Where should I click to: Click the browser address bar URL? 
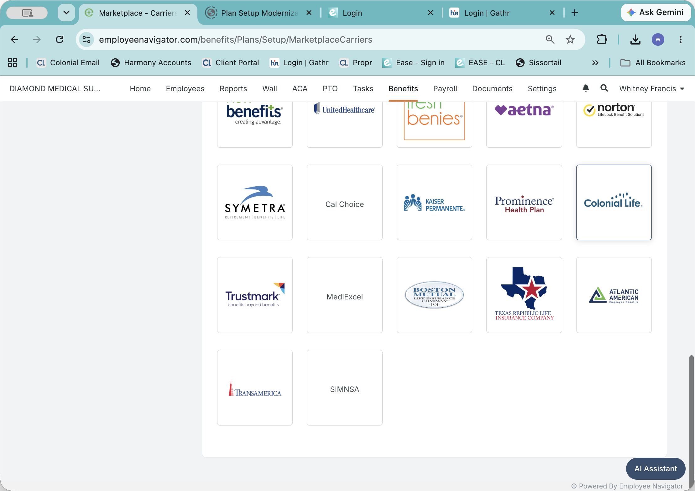[236, 40]
